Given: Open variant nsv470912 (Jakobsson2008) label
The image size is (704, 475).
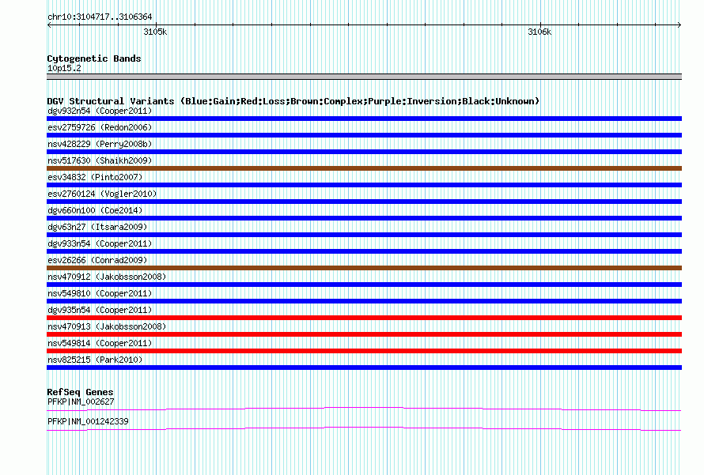Looking at the screenshot, I should 107,277.
